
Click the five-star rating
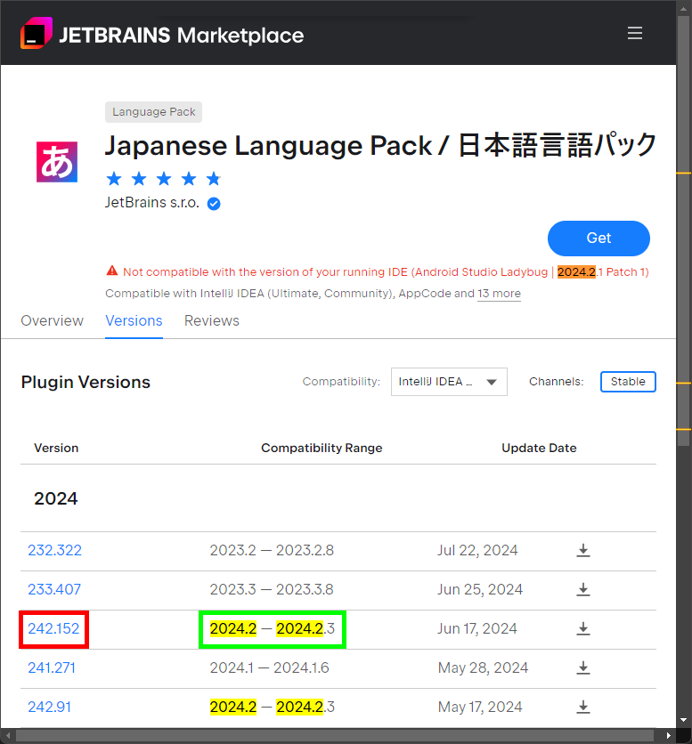click(x=163, y=179)
